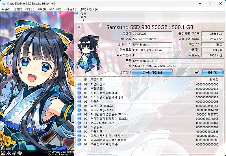Click status icon of attribute ID 07

[x=79, y=110]
